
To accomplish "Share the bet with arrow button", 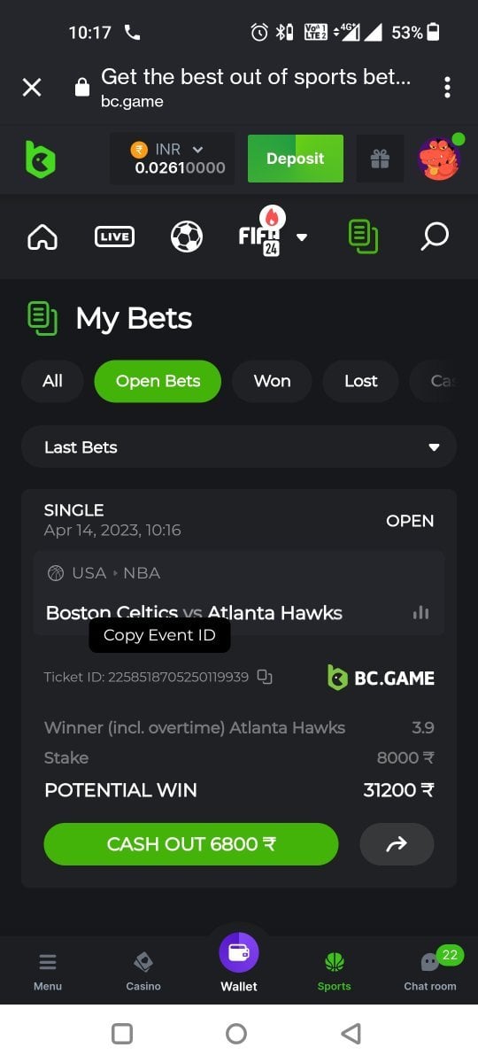I will [397, 844].
